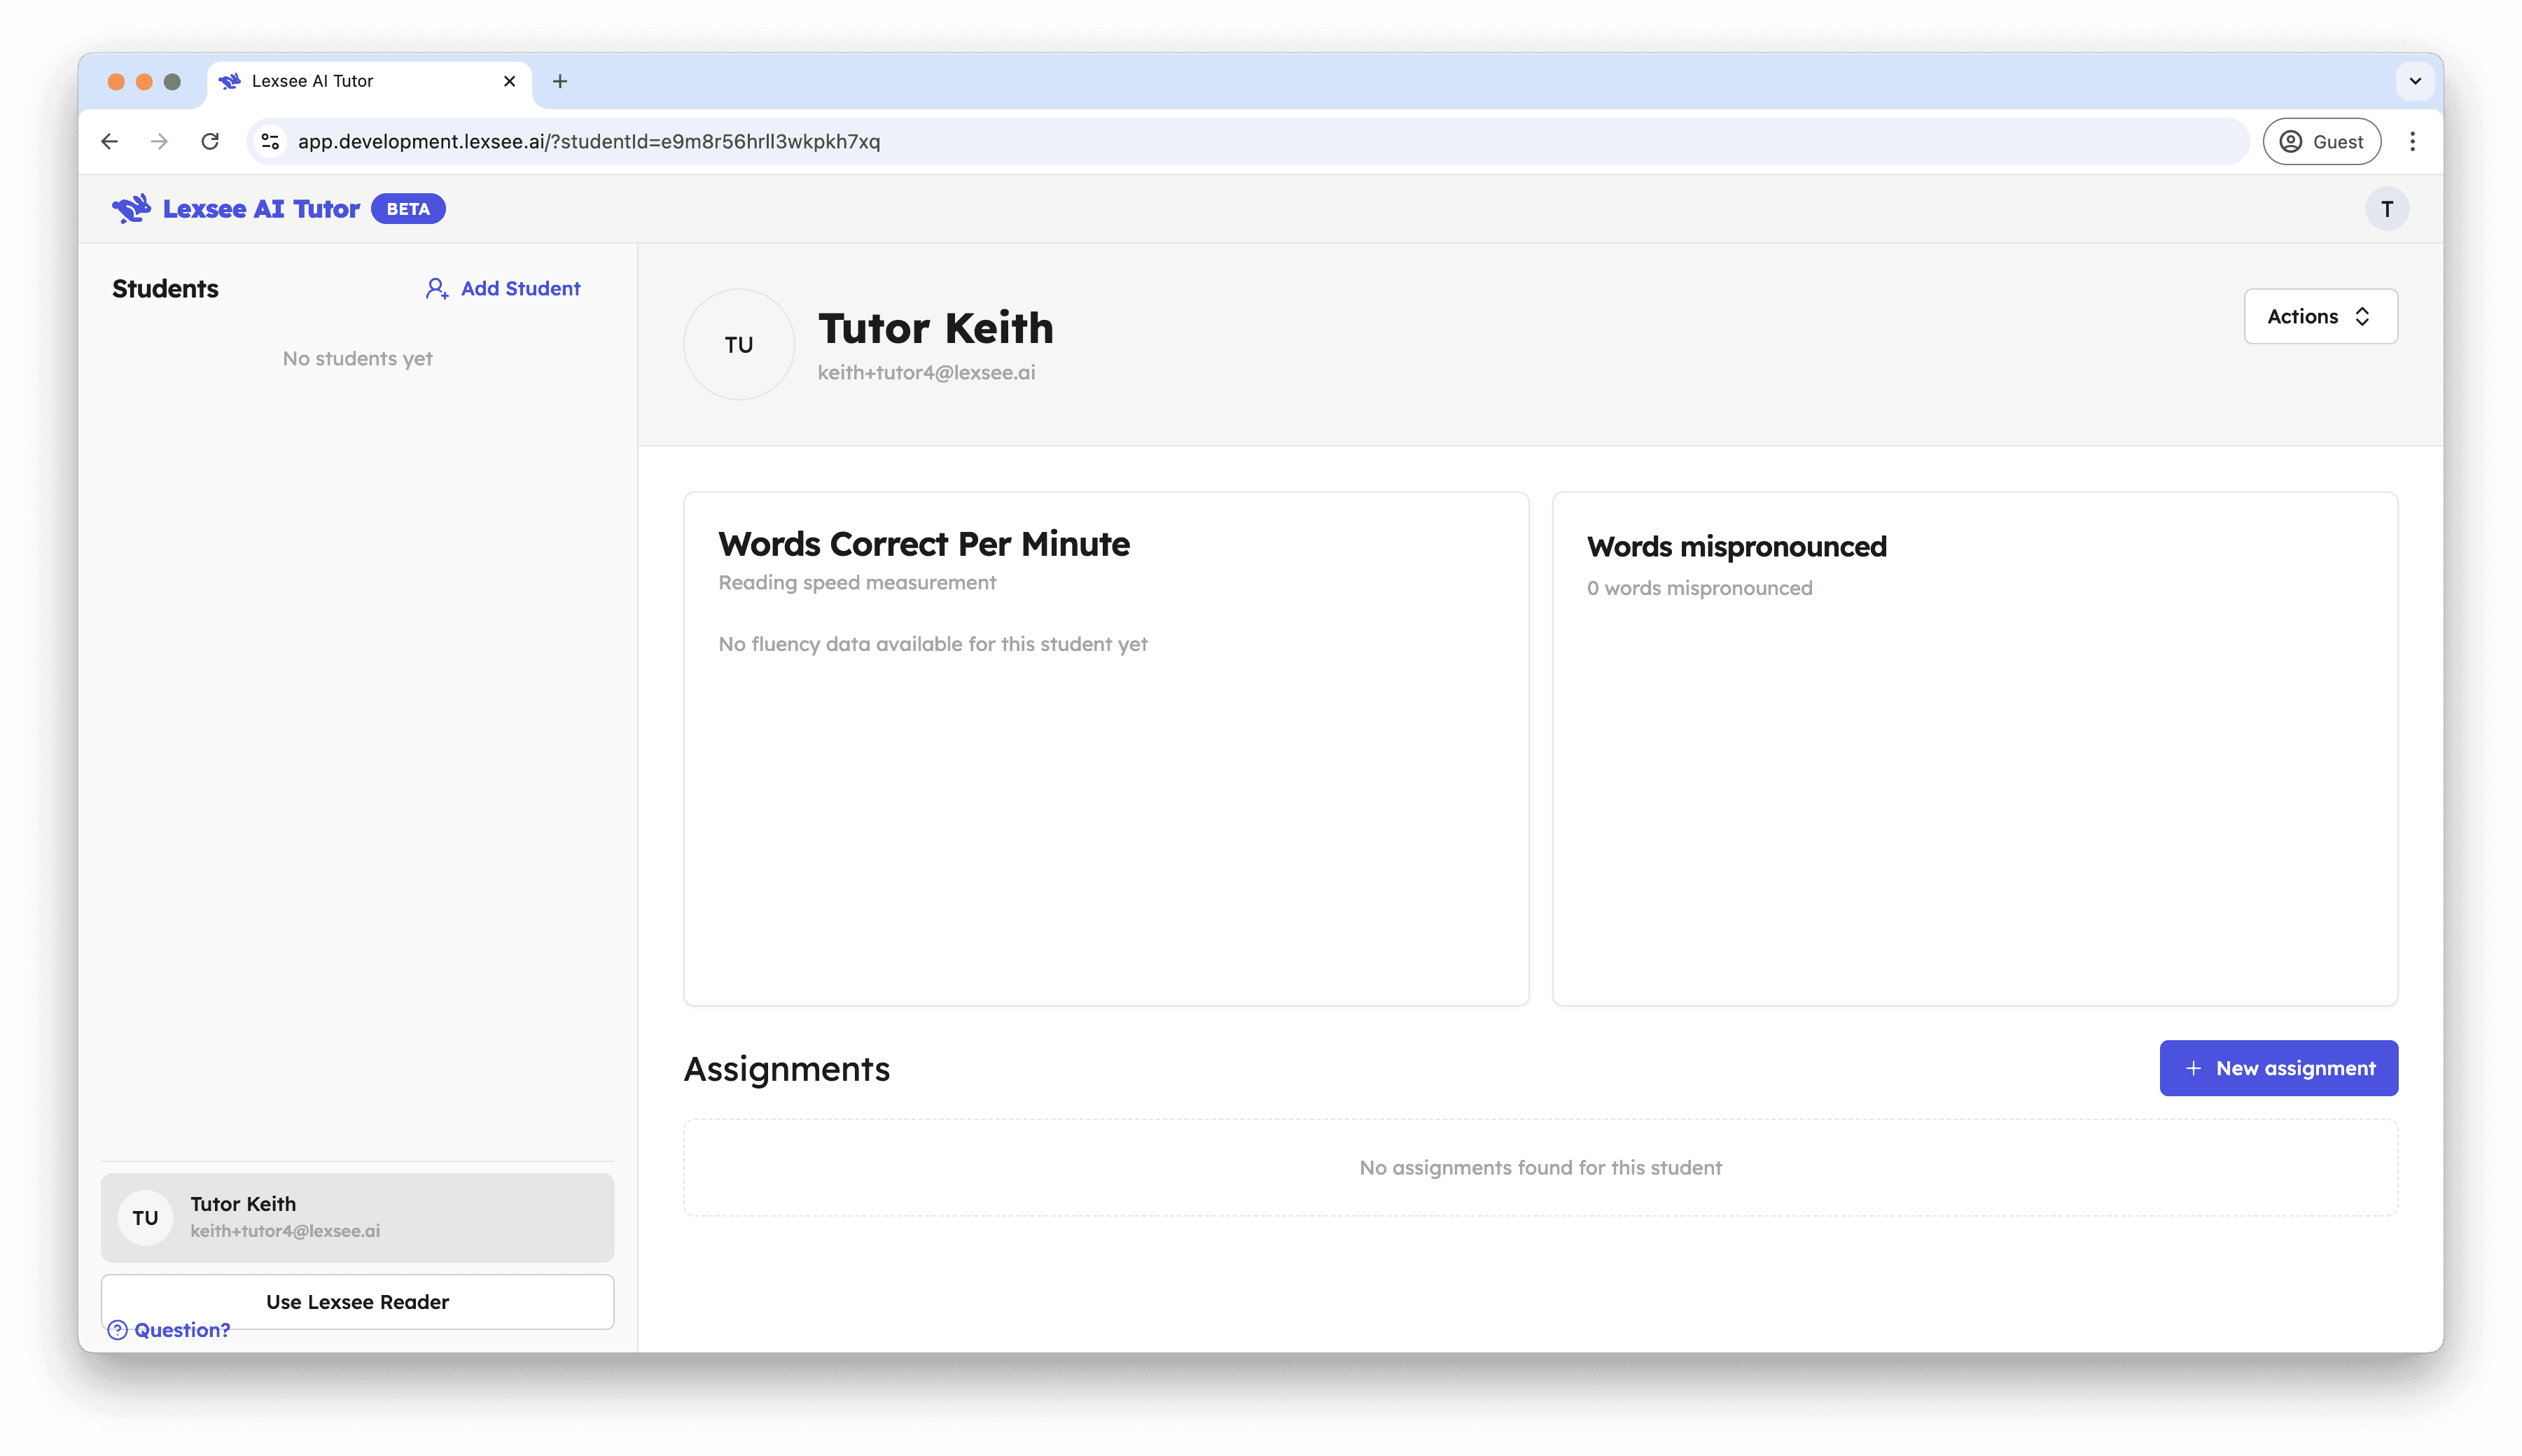
Task: Click the Tutor Keith heading
Action: click(935, 328)
